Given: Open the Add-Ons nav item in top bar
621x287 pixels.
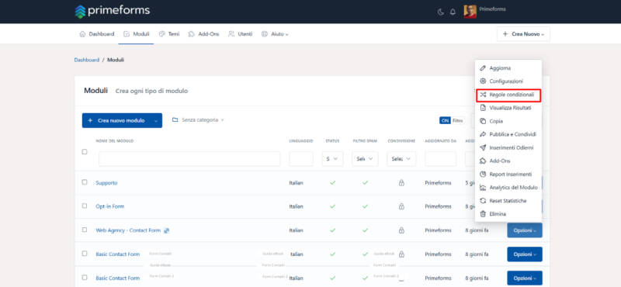Looking at the screenshot, I should pos(203,34).
